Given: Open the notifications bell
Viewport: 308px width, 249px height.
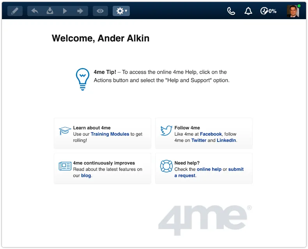Looking at the screenshot, I should pos(248,11).
